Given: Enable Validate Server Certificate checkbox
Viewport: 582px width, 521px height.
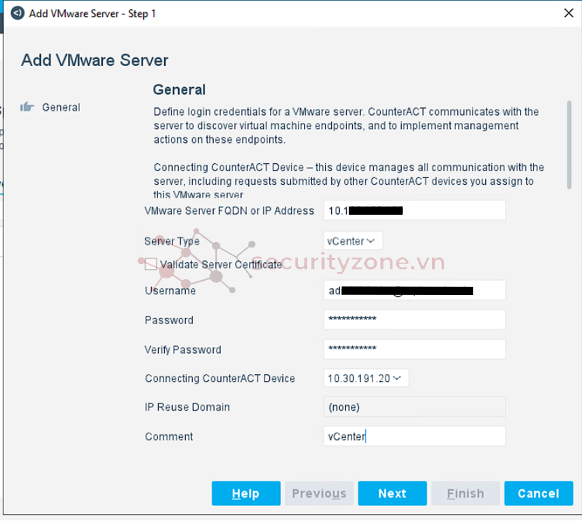Looking at the screenshot, I should click(x=150, y=264).
